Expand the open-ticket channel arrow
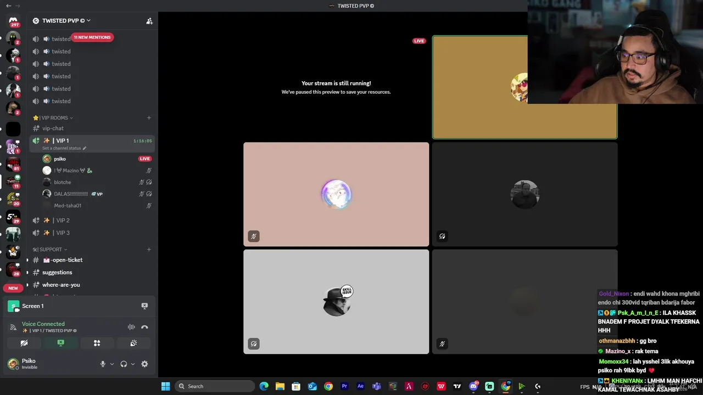 point(27,260)
